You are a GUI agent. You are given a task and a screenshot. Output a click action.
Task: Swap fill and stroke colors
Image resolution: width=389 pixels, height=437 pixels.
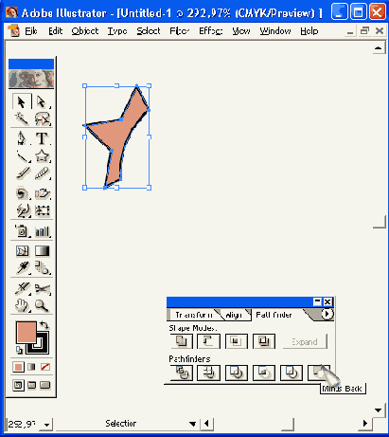(x=44, y=325)
